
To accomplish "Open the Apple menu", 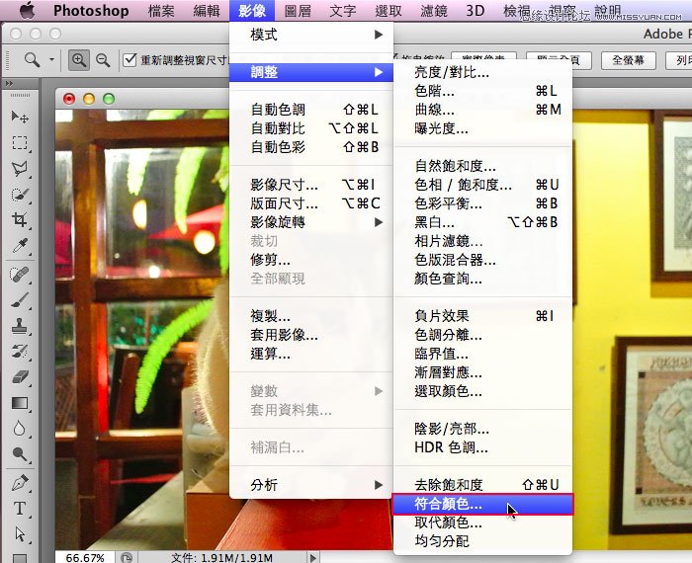I will tap(28, 11).
